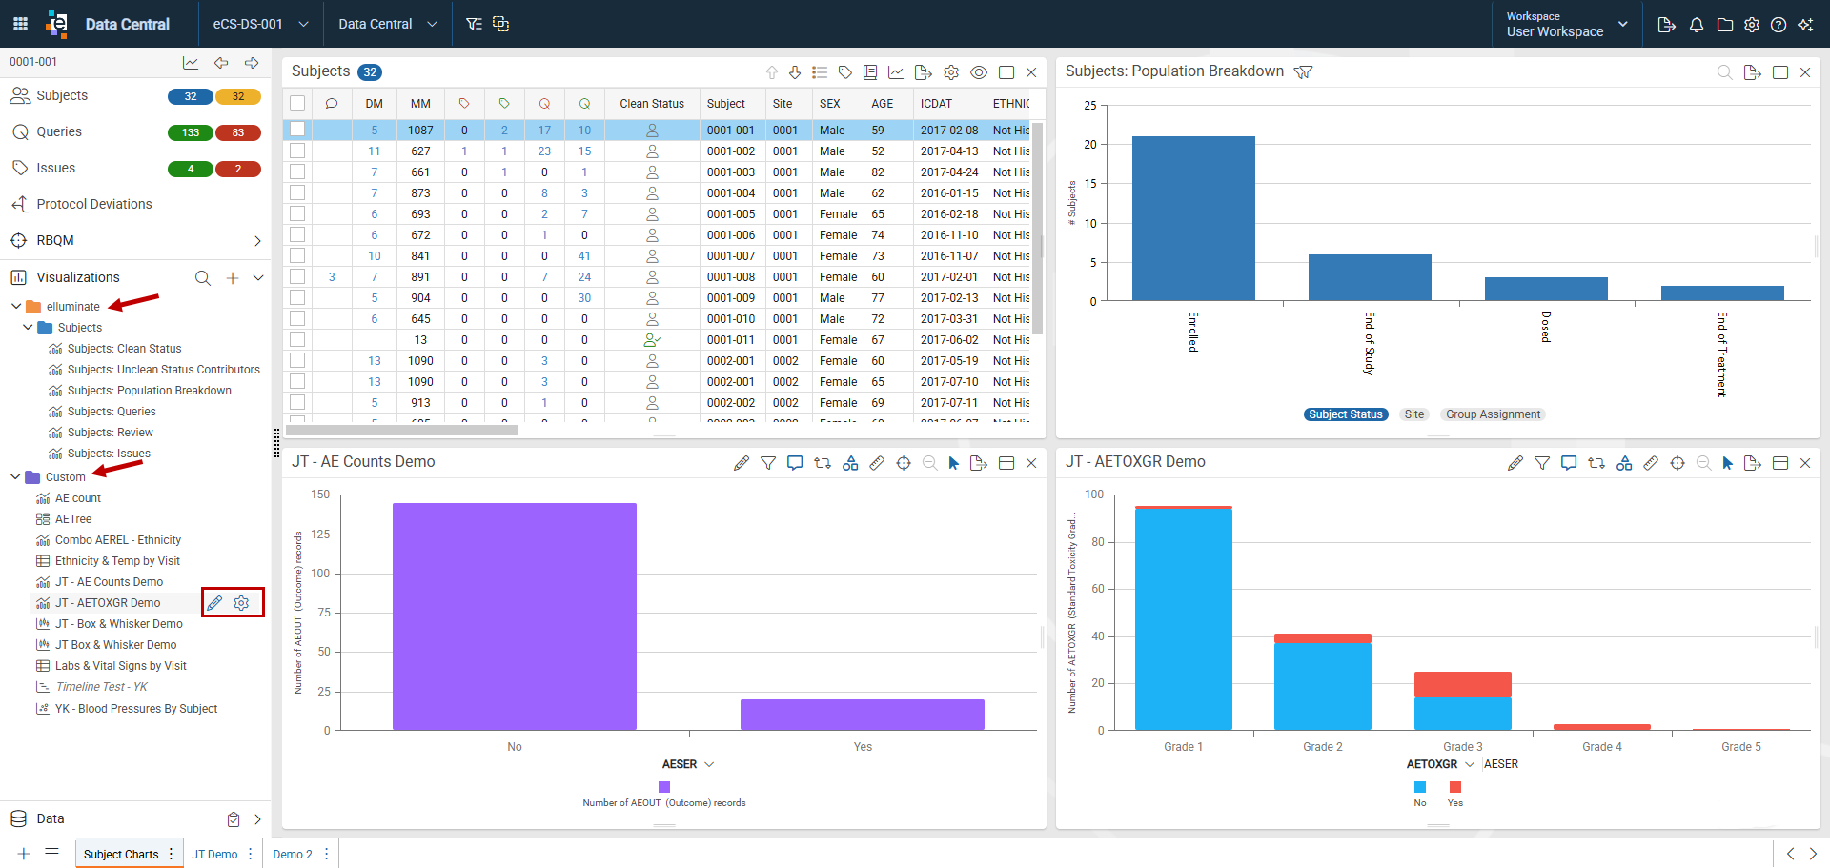Click the line chart icon in Subjects panel toolbar
This screenshot has height=868, width=1830.
896,72
